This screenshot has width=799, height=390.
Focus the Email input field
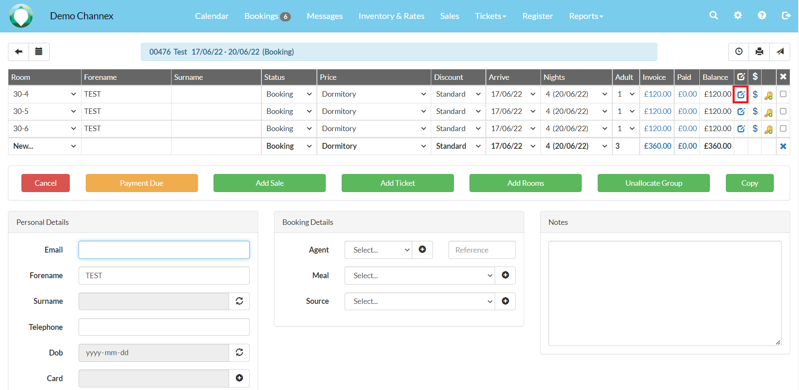[164, 250]
